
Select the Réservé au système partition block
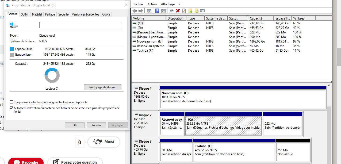[x=172, y=125]
